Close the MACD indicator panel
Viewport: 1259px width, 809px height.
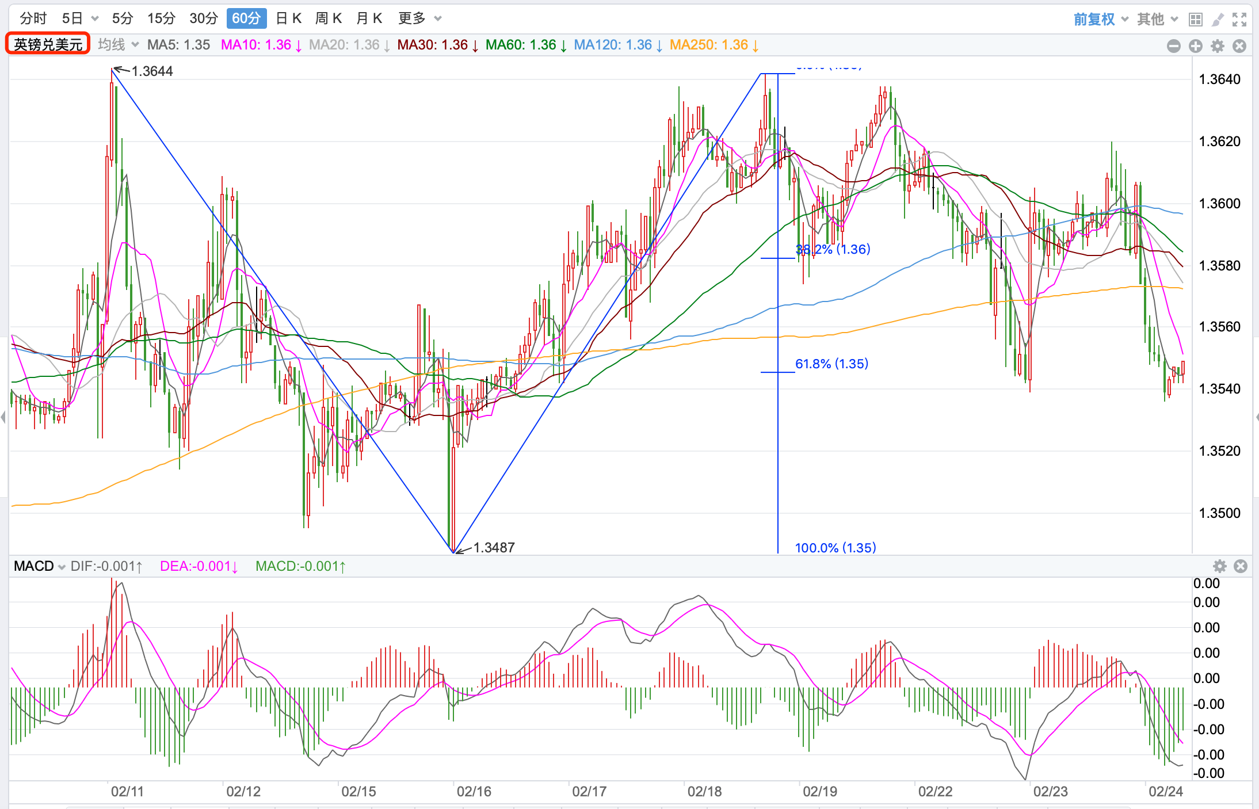point(1241,566)
